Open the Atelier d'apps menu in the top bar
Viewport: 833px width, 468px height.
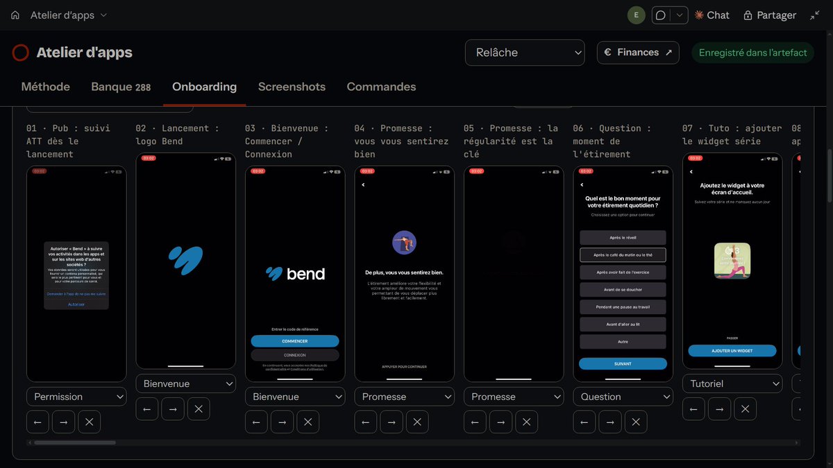(x=69, y=15)
